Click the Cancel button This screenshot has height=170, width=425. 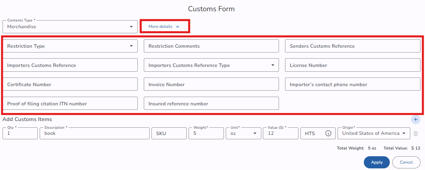(406, 162)
